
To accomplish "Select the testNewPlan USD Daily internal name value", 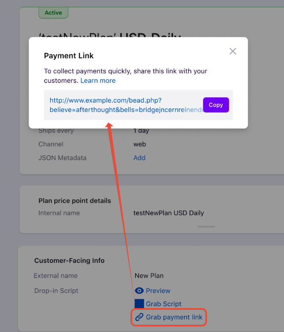I will pos(169,213).
